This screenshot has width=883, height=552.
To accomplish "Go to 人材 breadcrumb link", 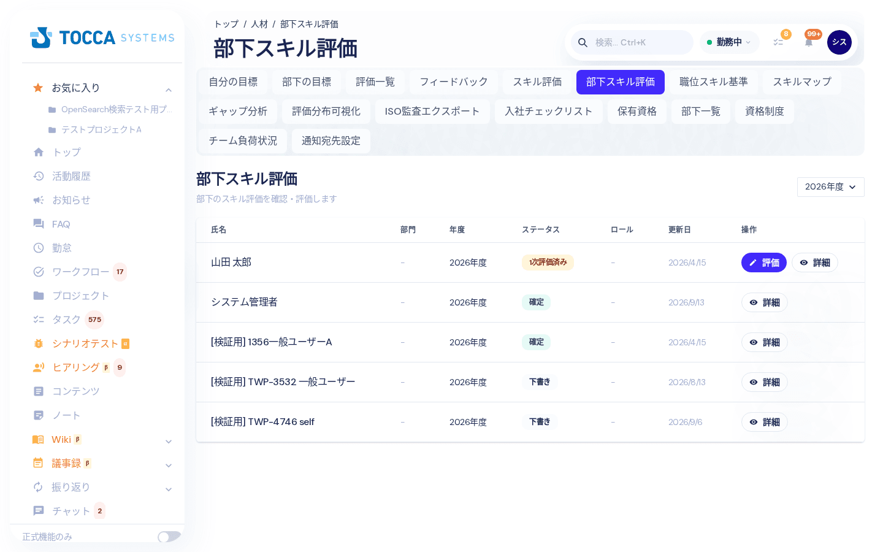I will (x=259, y=24).
